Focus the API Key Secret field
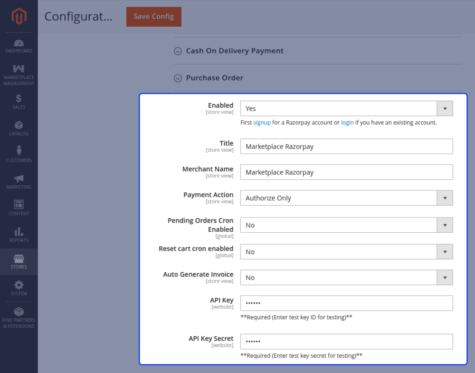 tap(346, 342)
